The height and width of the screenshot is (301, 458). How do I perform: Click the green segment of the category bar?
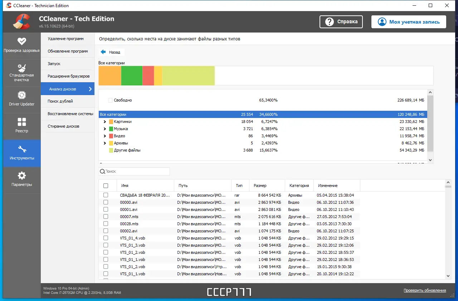[132, 76]
